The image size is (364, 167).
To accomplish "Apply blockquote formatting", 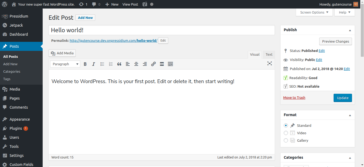I will [119, 64].
